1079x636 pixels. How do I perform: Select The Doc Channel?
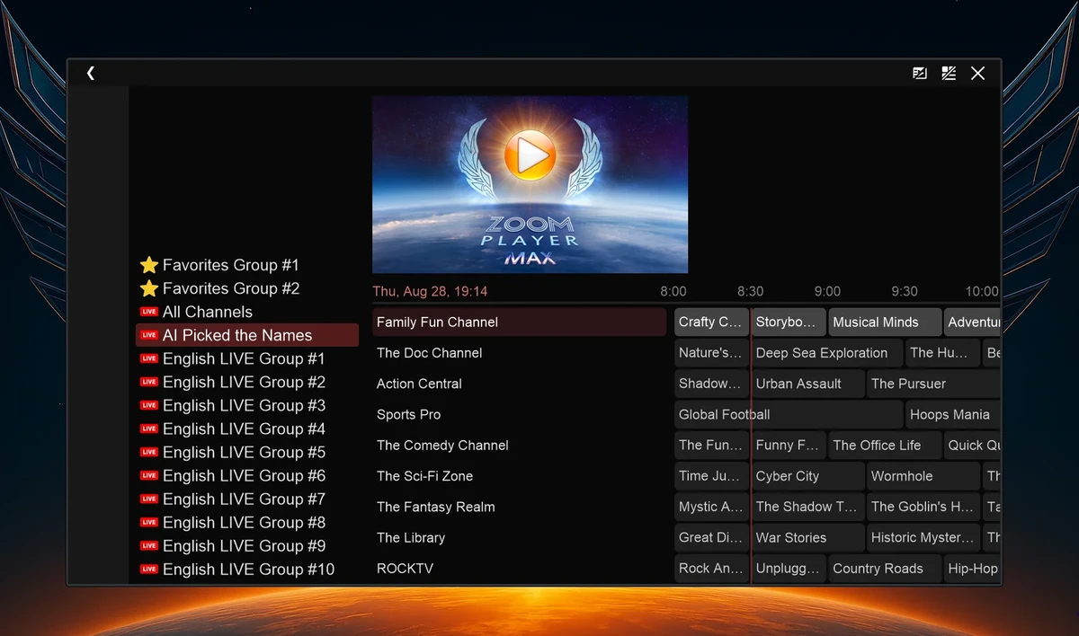point(519,353)
